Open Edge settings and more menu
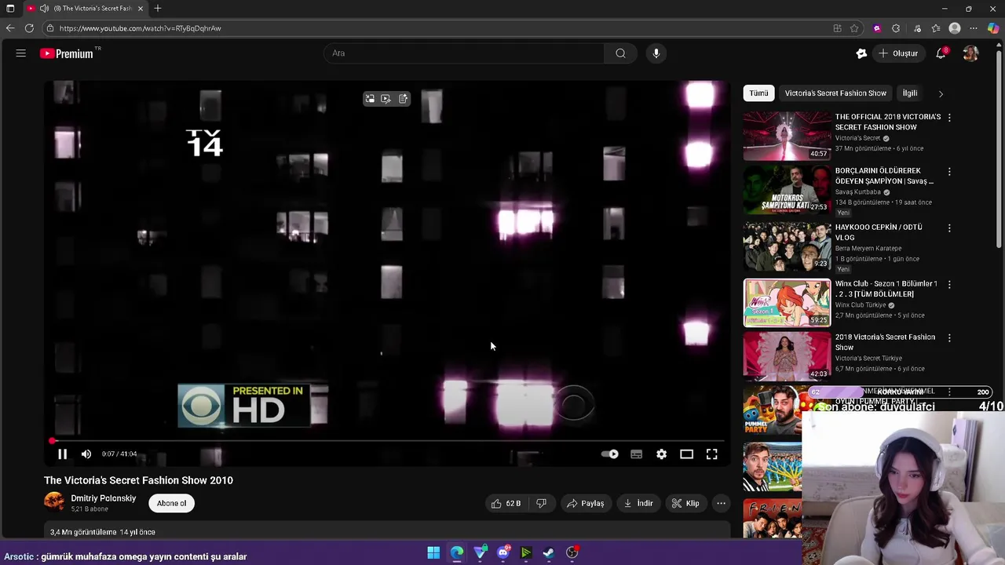1005x565 pixels. (974, 28)
